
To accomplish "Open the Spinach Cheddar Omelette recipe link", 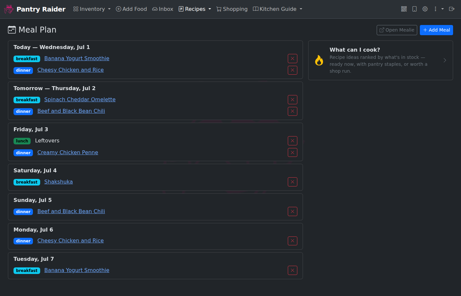I will click(80, 99).
